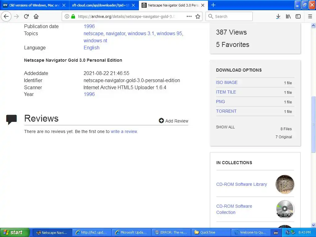The height and width of the screenshot is (237, 316).
Task: Go back using the browser back arrow
Action: click(6, 16)
